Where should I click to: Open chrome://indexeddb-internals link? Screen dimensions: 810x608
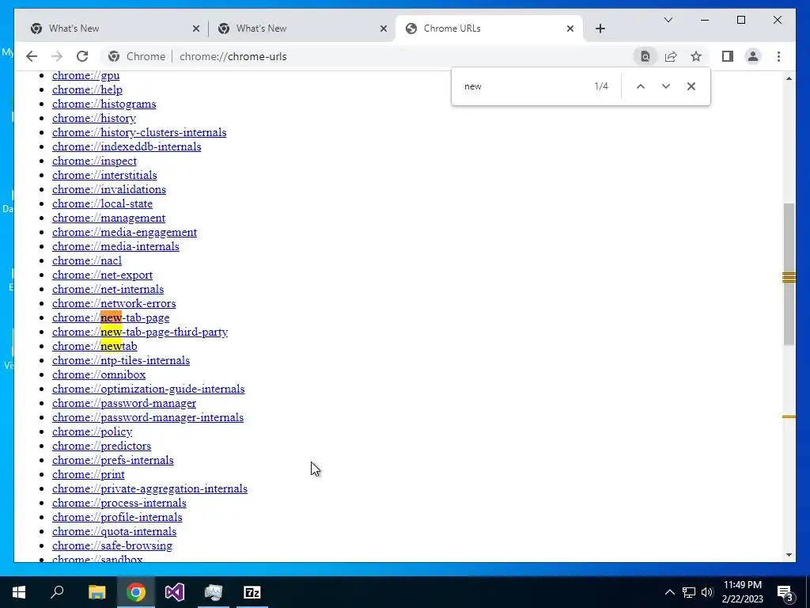pos(127,146)
